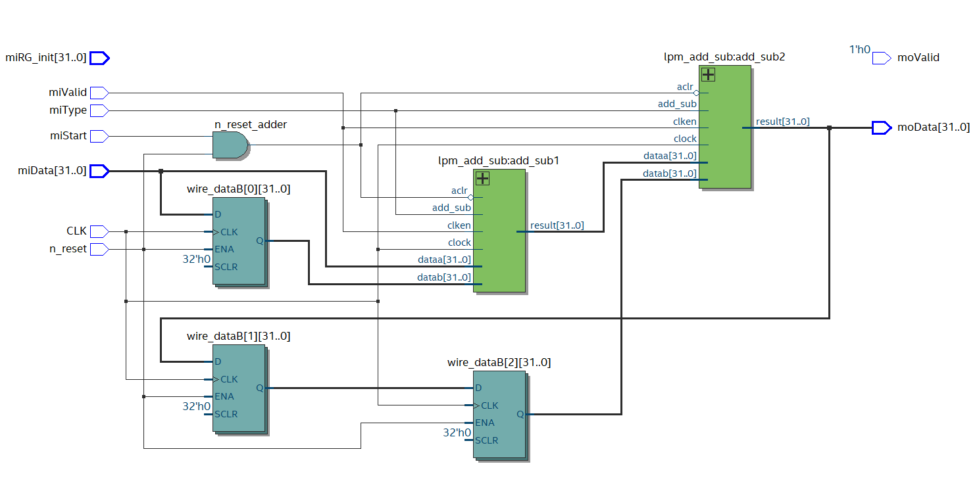
Task: Click the 1'h0 constant near moValid
Action: (x=859, y=49)
